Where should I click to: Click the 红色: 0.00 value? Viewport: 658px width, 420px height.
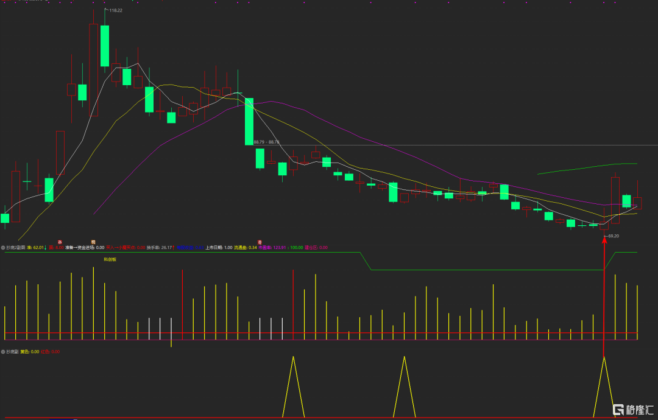point(51,352)
